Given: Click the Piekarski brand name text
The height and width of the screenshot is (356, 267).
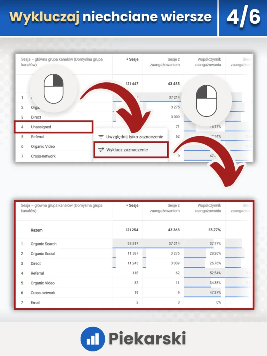Looking at the screenshot, I should (x=147, y=339).
